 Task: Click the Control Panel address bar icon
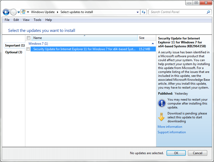point(23,12)
